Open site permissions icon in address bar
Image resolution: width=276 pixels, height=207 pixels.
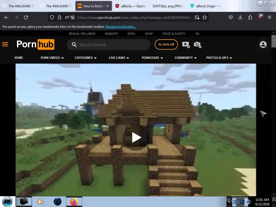tap(67, 18)
